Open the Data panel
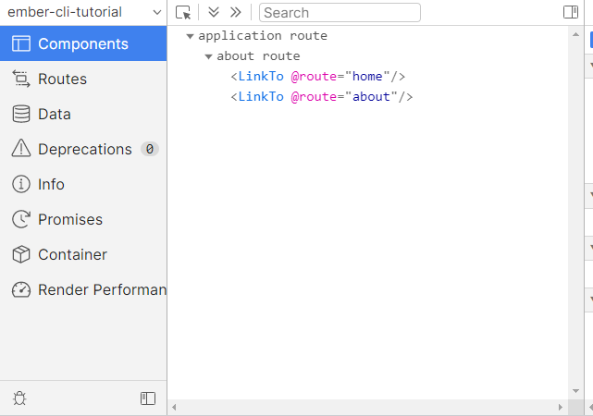The height and width of the screenshot is (416, 593). point(83,114)
